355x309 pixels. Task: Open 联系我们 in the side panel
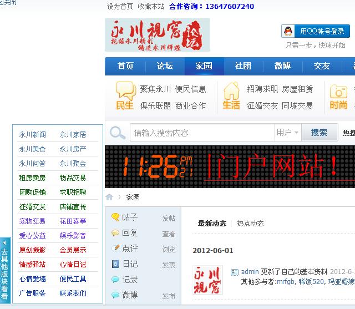[73, 293]
